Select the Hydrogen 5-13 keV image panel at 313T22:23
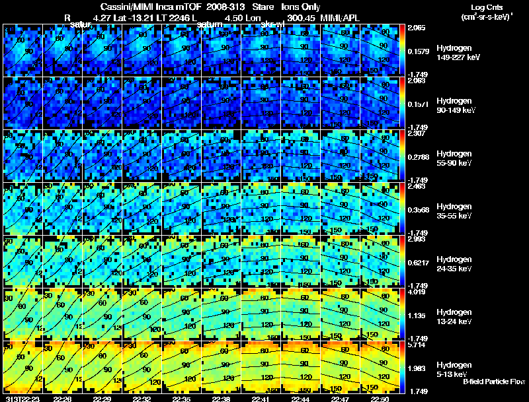This screenshot has width=529, height=402. tap(22, 367)
